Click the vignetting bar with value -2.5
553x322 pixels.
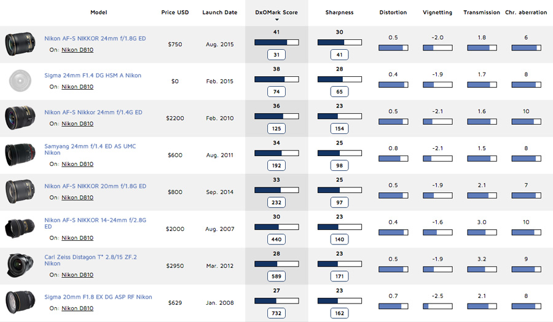pos(437,307)
